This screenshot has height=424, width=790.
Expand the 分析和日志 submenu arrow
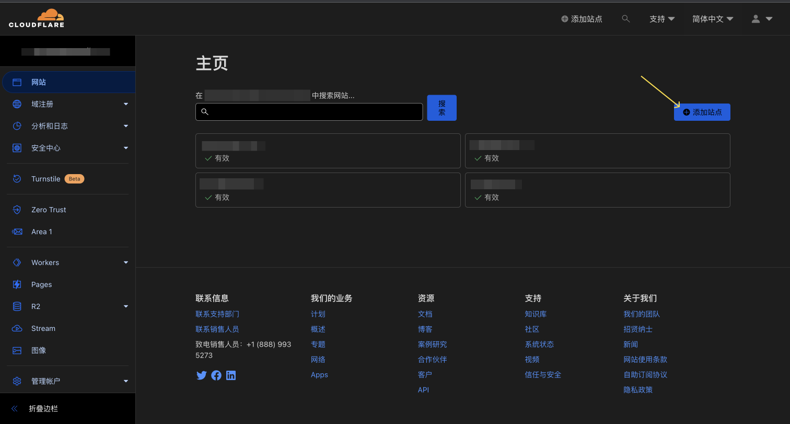coord(126,126)
